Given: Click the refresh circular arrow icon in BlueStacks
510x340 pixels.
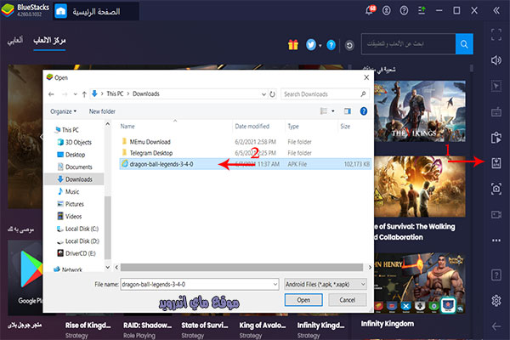Looking at the screenshot, I should point(349,45).
